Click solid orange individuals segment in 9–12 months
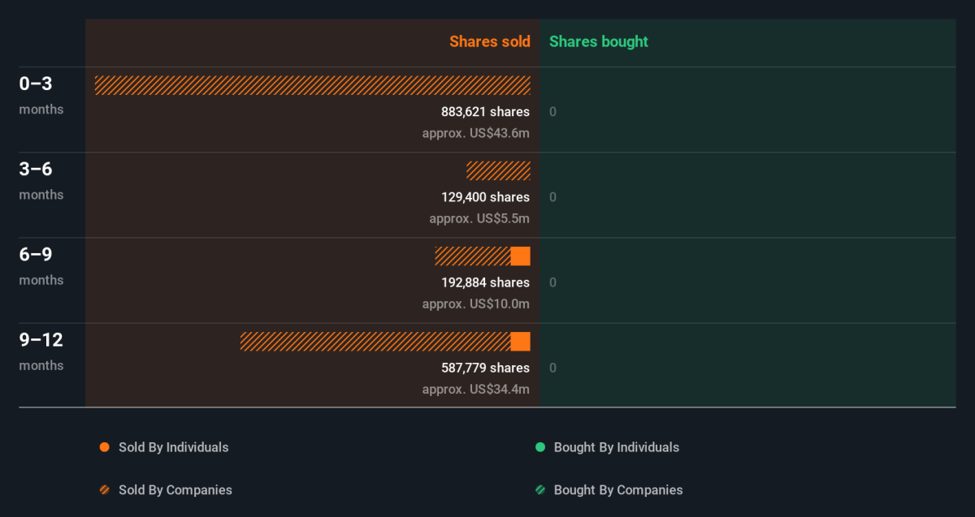The height and width of the screenshot is (517, 975). pos(521,342)
